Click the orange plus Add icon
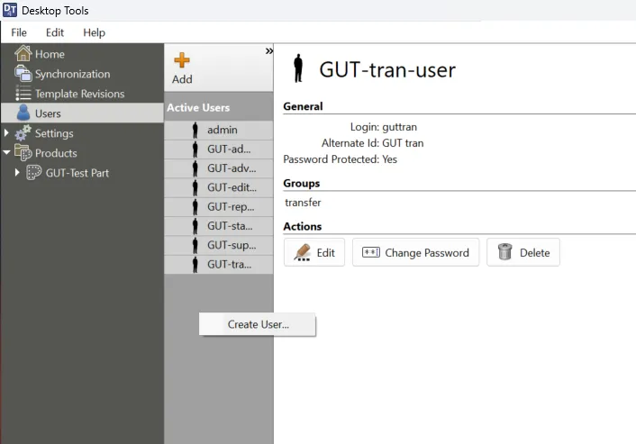 tap(182, 61)
